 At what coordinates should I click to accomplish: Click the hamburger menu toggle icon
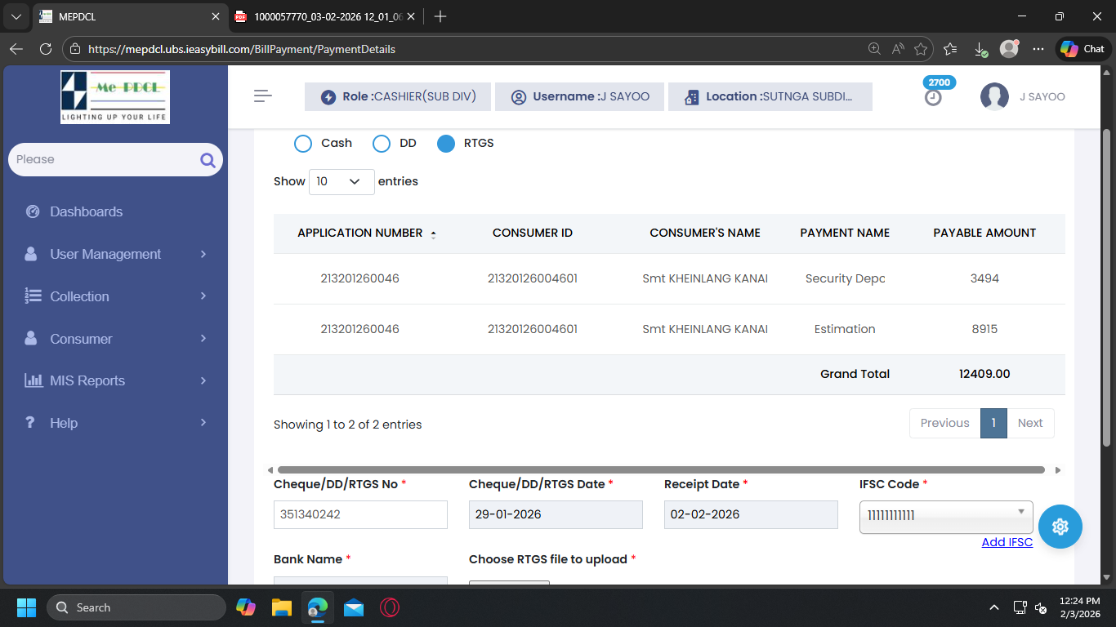[262, 96]
